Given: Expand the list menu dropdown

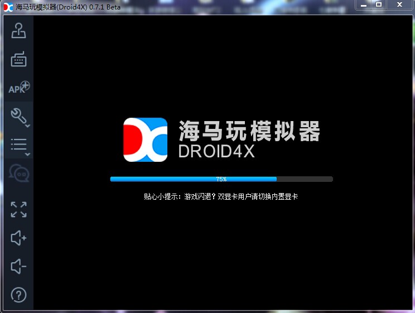Looking at the screenshot, I should point(20,146).
